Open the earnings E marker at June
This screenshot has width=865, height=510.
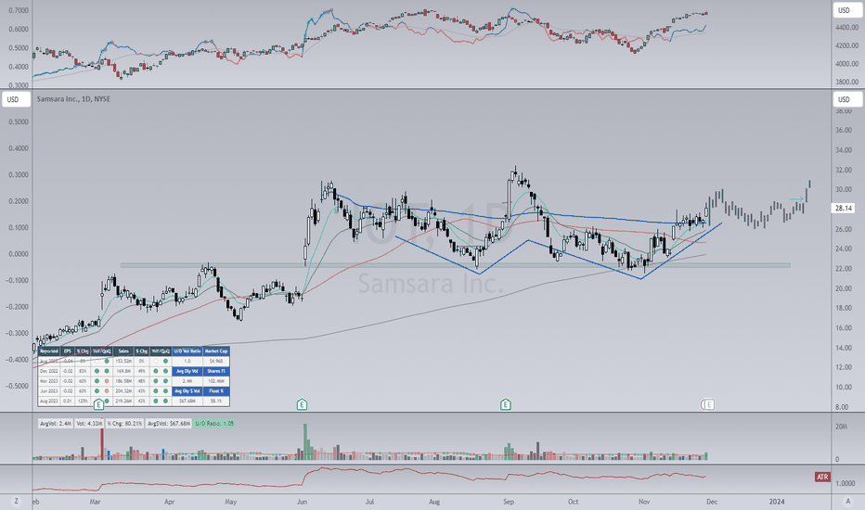pos(302,404)
